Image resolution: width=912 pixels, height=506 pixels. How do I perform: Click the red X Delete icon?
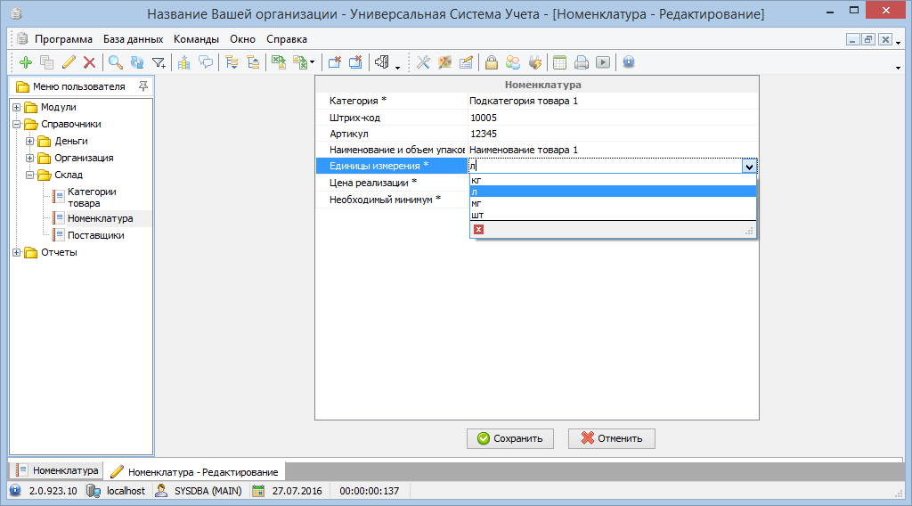pos(89,62)
